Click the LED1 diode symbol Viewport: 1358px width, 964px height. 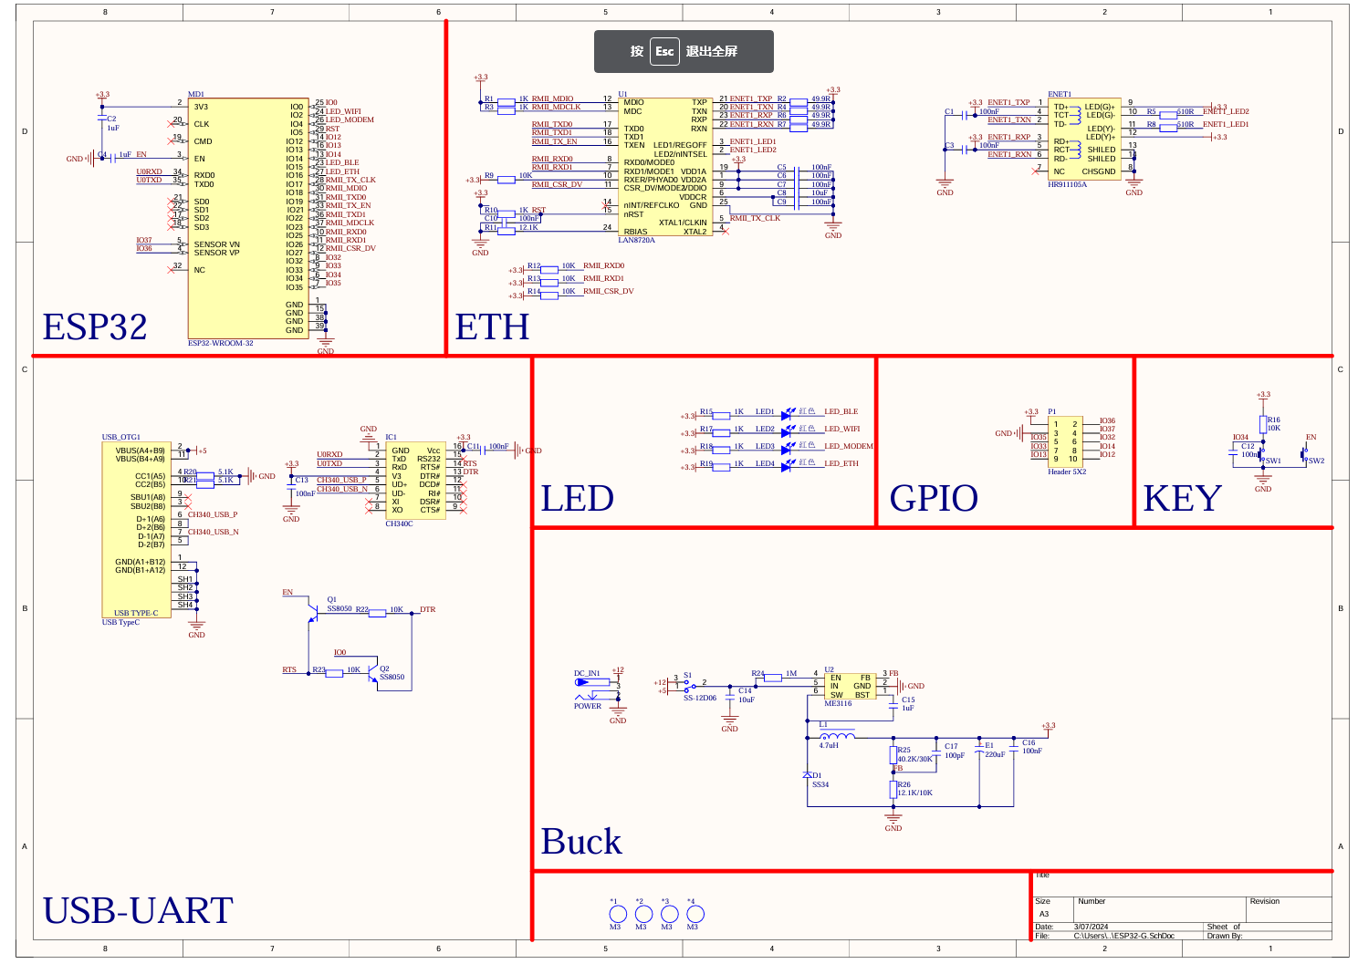[x=786, y=414]
